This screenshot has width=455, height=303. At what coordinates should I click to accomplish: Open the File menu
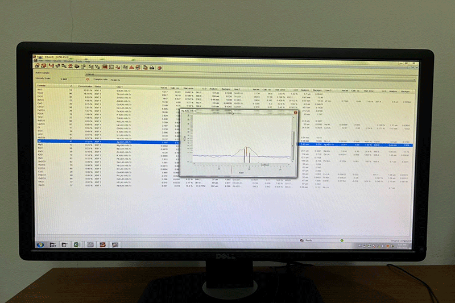pos(40,61)
